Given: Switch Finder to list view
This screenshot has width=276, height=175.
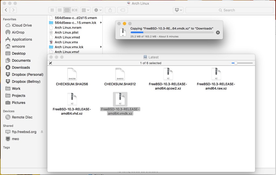Looking at the screenshot, I should click(x=60, y=10).
